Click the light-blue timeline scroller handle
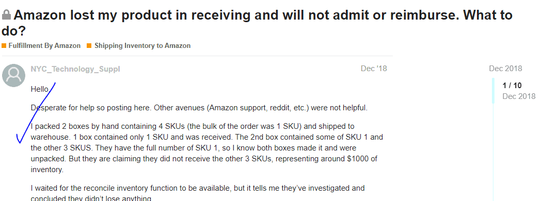Screen dimensions: 543x201 (493, 91)
